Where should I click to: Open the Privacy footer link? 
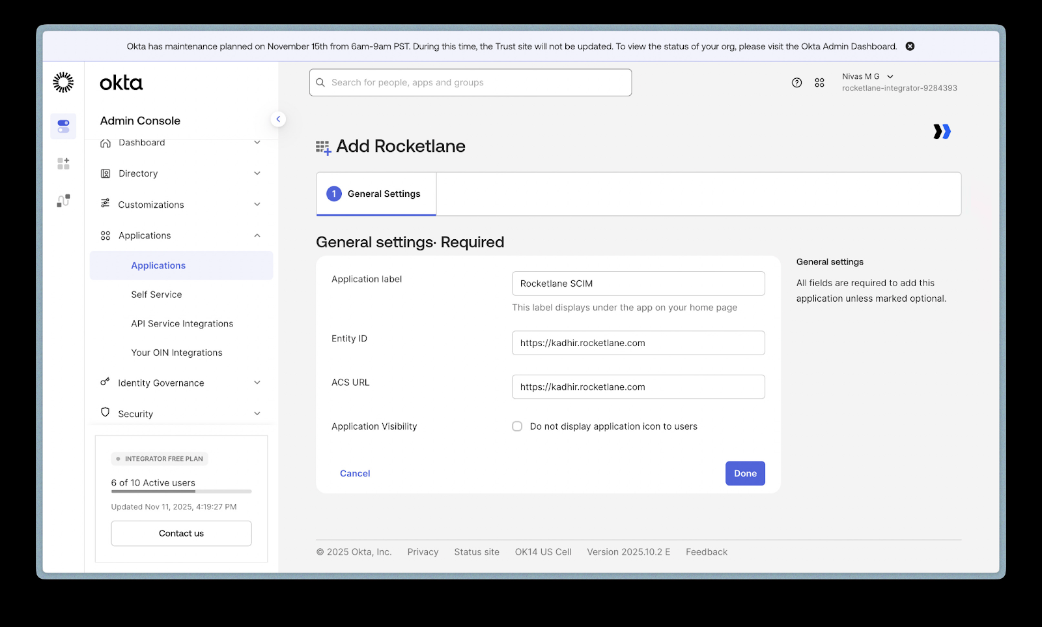coord(423,552)
